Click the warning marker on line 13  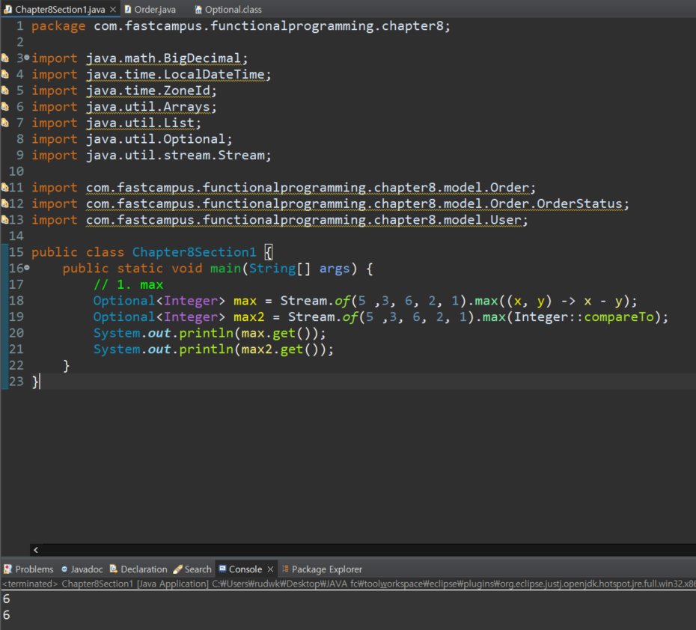(x=5, y=220)
